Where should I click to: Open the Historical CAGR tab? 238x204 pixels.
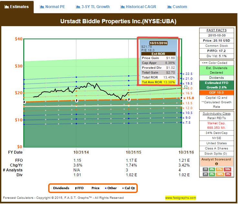tap(138, 7)
